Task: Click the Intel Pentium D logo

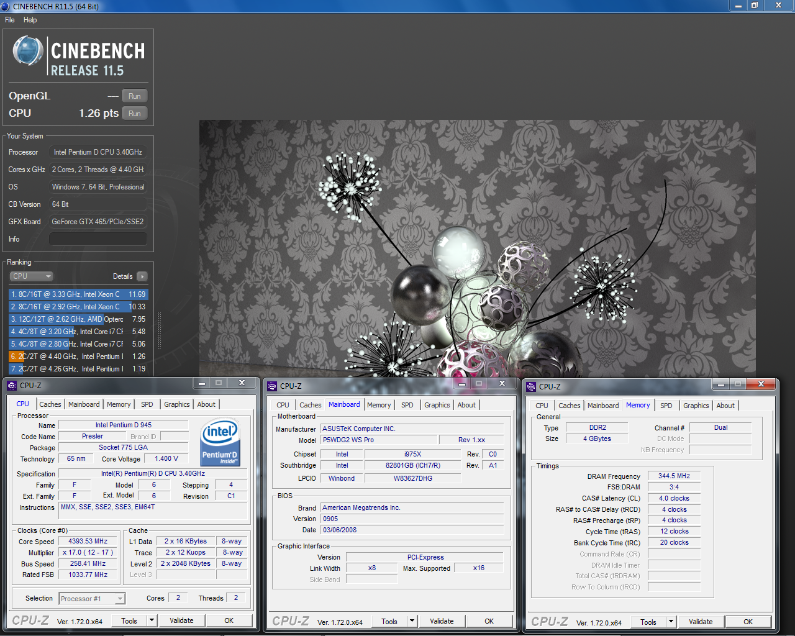Action: click(220, 442)
